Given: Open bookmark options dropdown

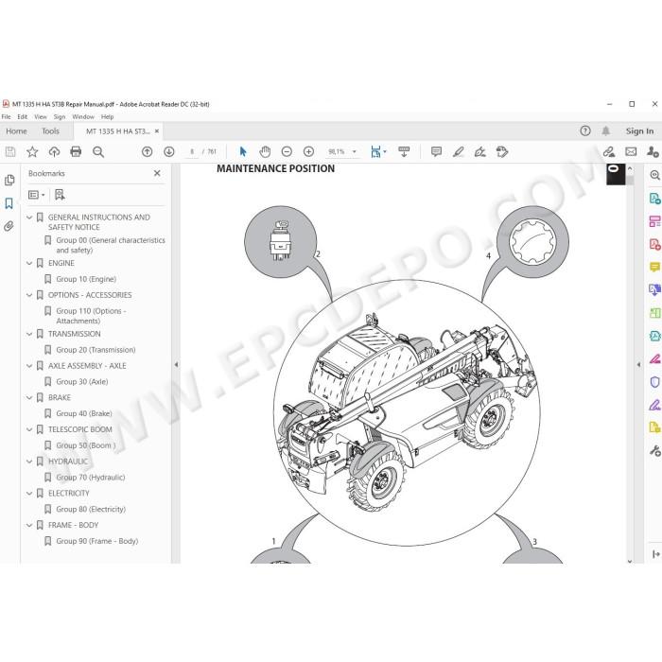Looking at the screenshot, I should (36, 195).
